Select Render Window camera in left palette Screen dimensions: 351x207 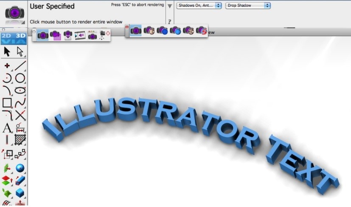pyautogui.click(x=43, y=35)
